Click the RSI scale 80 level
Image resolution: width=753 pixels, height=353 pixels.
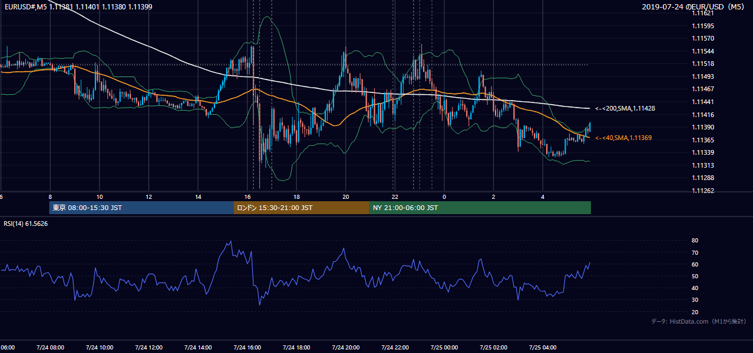(x=695, y=241)
